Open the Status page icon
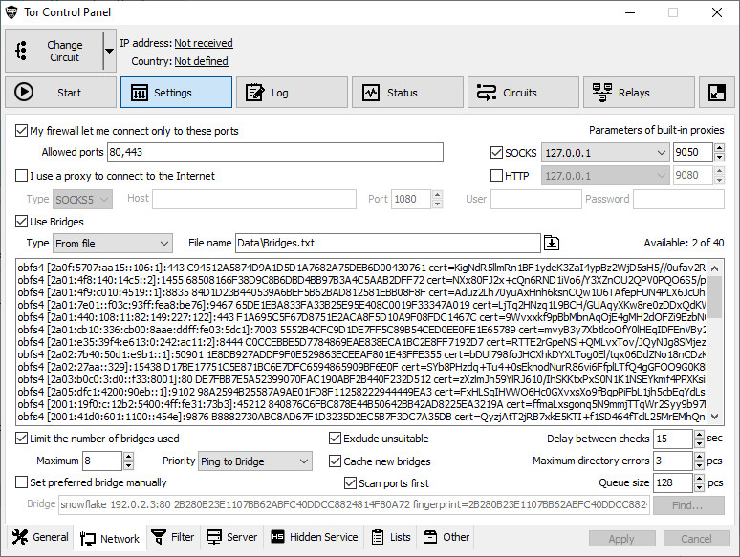 point(371,93)
